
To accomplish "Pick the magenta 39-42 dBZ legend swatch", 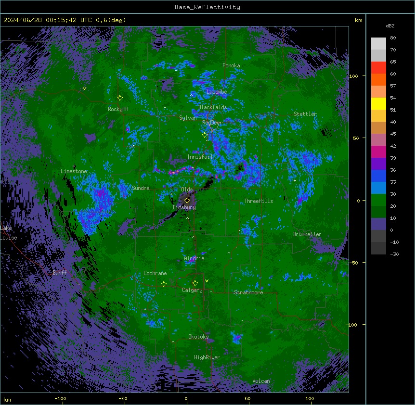I will point(378,152).
